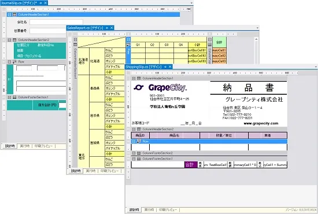Switch to ShippingSlip.cs design tab
Viewport: 318px width, 214px height.
[x=143, y=67]
